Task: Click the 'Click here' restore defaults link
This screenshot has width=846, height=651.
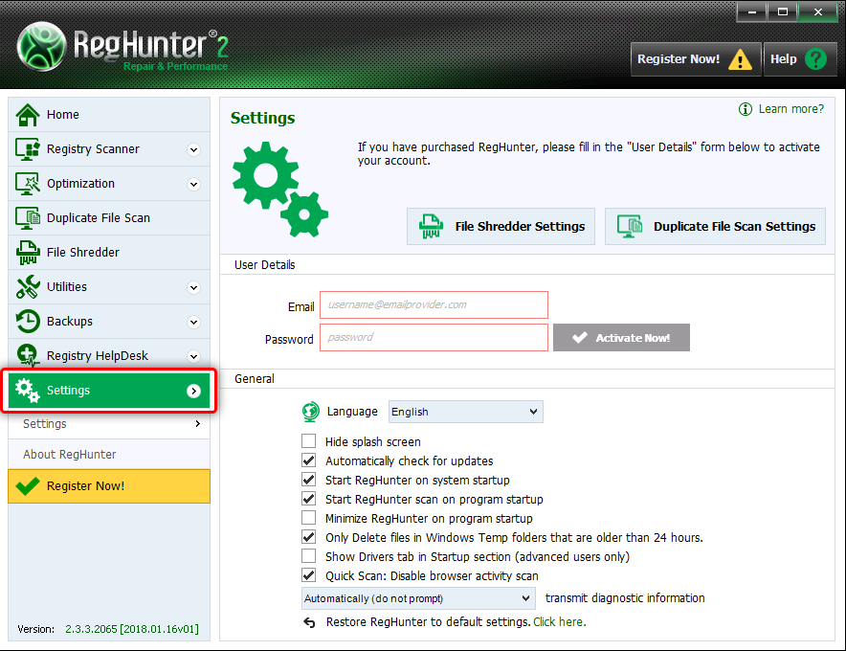Action: [x=559, y=622]
